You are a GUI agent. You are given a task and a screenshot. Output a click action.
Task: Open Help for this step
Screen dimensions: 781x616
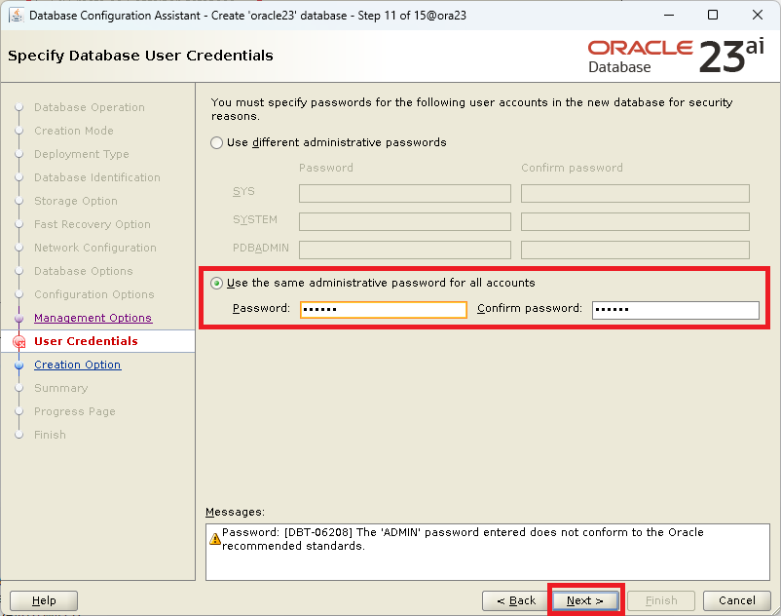click(44, 600)
